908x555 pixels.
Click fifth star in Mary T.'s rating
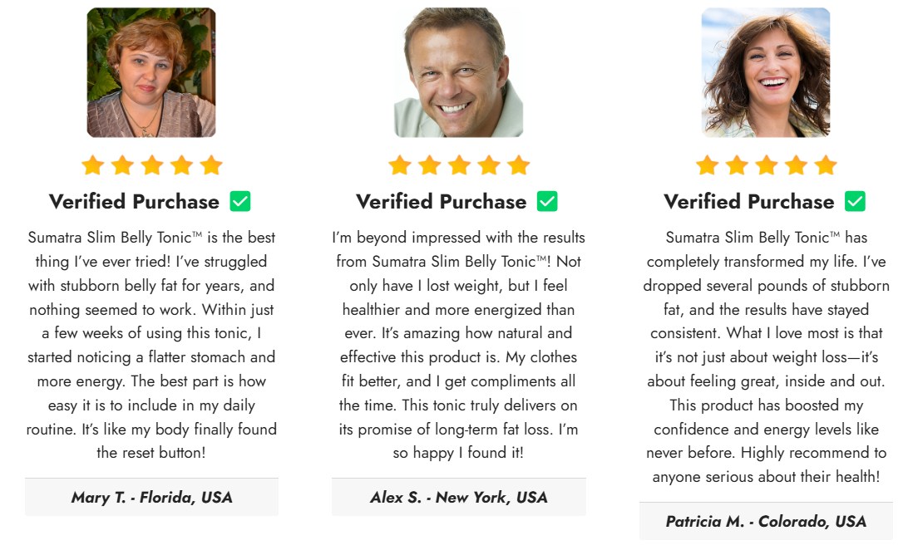tap(211, 165)
